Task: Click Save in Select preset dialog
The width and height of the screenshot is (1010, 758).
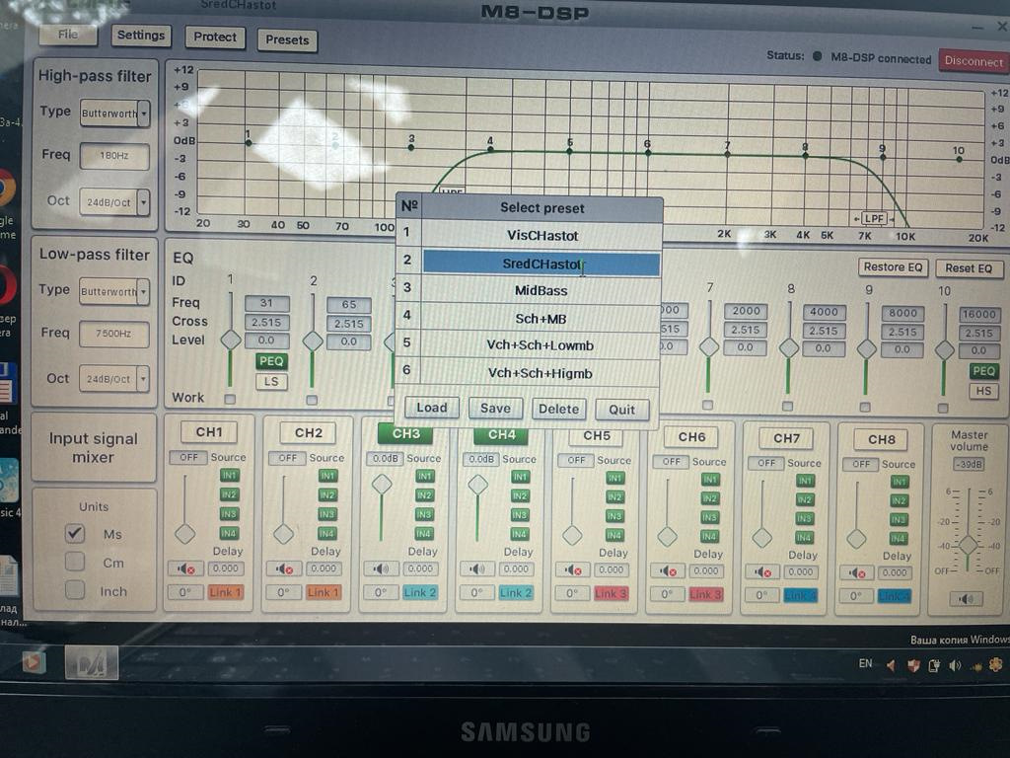Action: pos(495,408)
